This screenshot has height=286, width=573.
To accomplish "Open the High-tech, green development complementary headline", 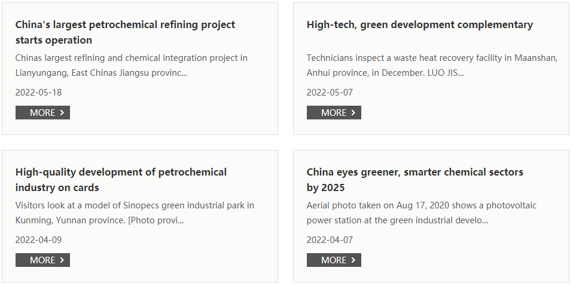I will (x=419, y=24).
